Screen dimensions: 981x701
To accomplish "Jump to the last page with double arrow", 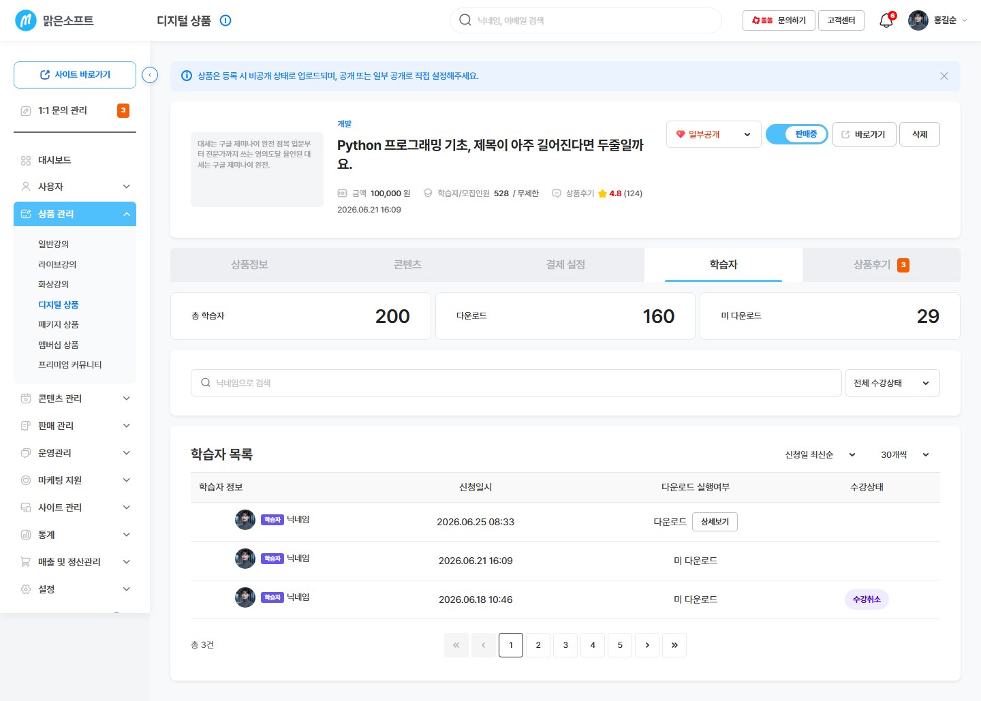I will [674, 645].
